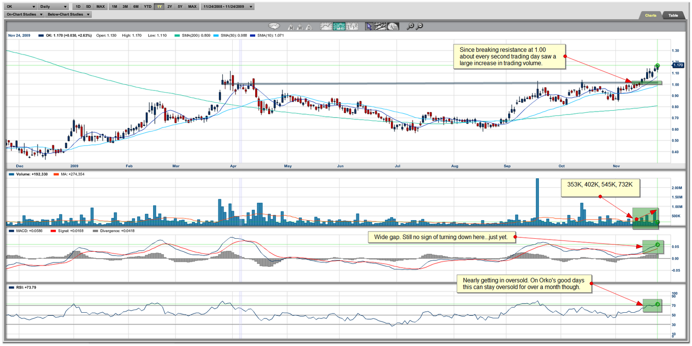Click the 1.170 current price tag
This screenshot has width=692, height=346.
(678, 65)
